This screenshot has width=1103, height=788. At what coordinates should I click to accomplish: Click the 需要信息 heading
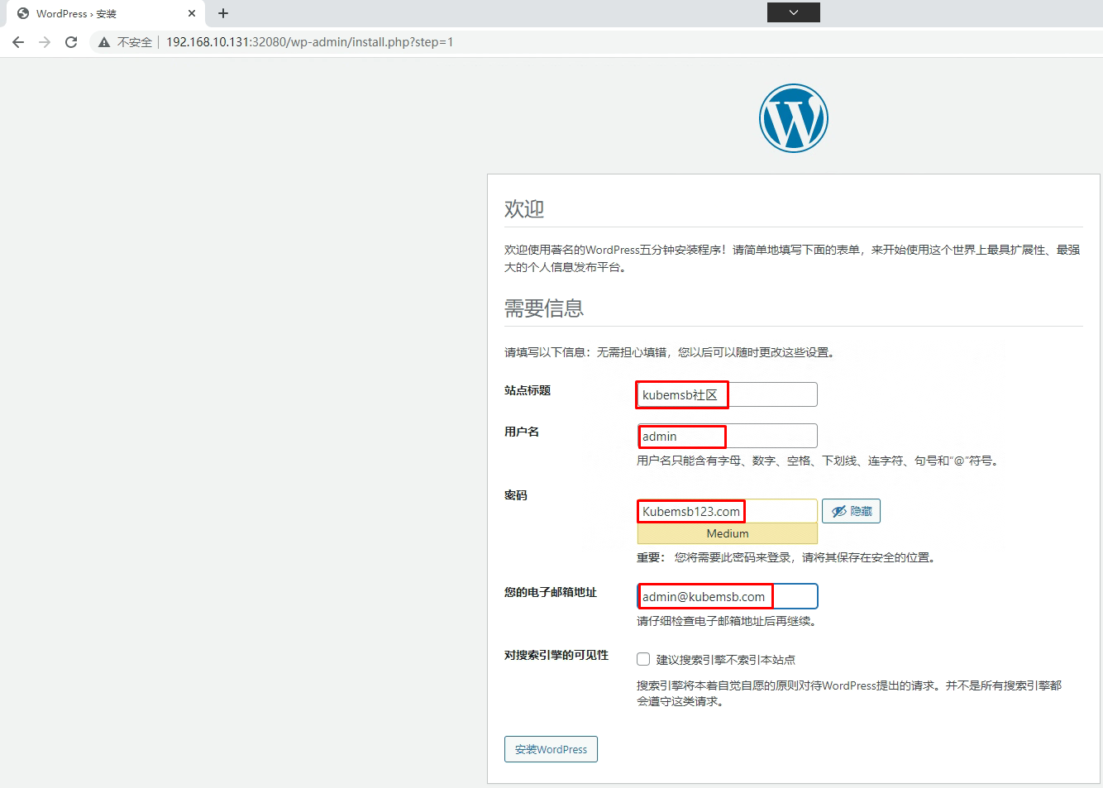pyautogui.click(x=544, y=308)
